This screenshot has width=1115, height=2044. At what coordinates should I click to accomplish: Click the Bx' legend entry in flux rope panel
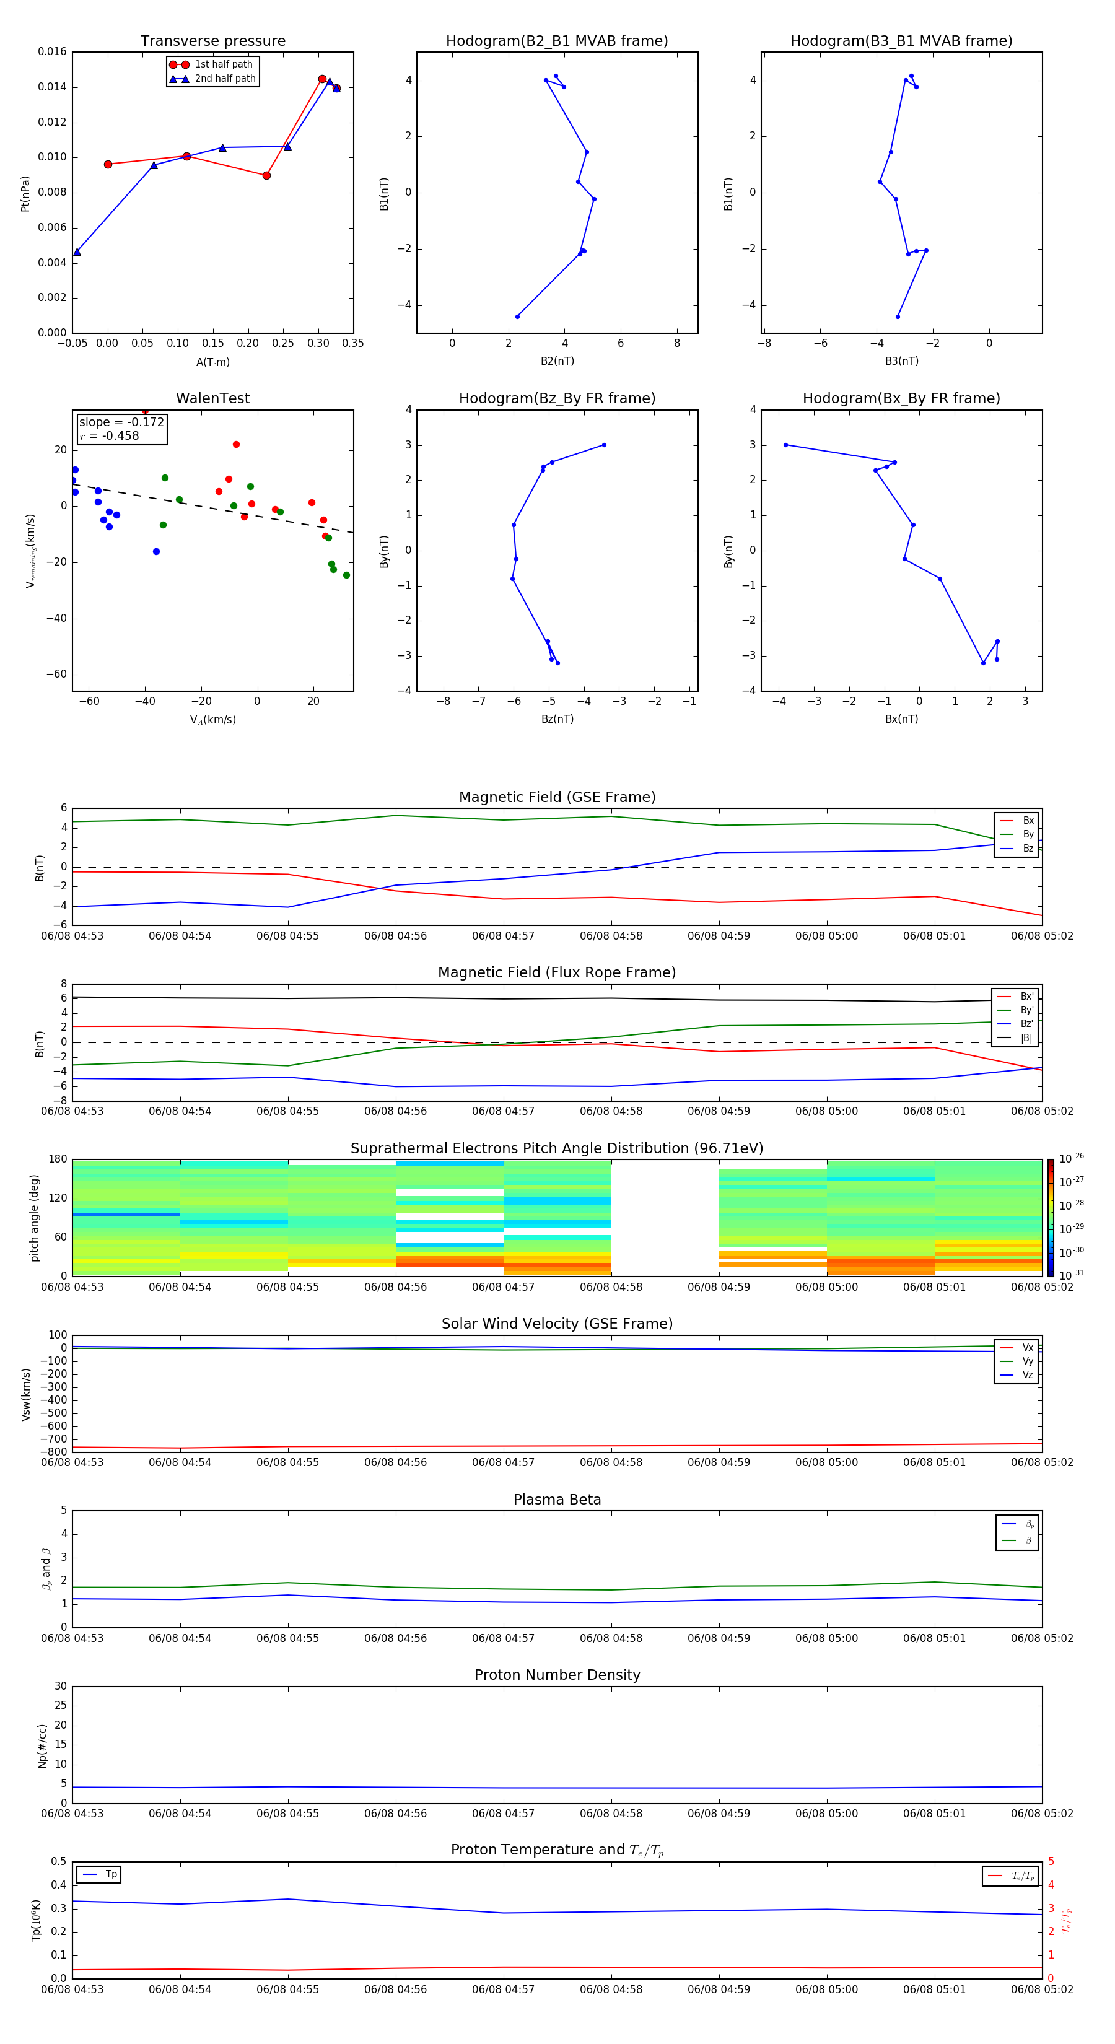1015,997
